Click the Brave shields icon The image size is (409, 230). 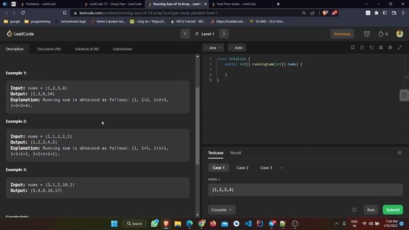(325, 13)
